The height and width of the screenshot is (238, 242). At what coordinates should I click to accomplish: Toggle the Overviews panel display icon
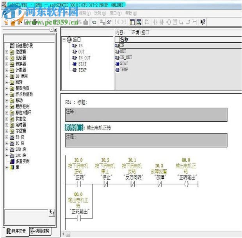pos(132,22)
